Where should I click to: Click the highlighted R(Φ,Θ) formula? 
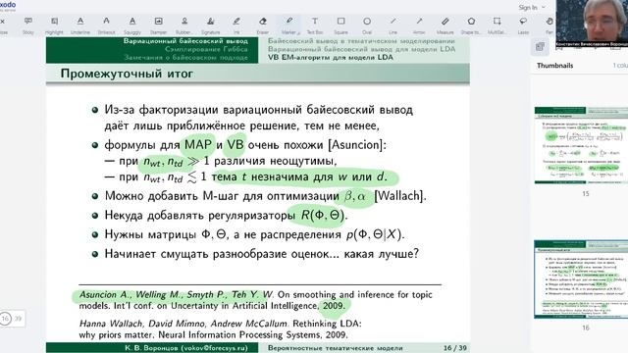click(x=323, y=216)
